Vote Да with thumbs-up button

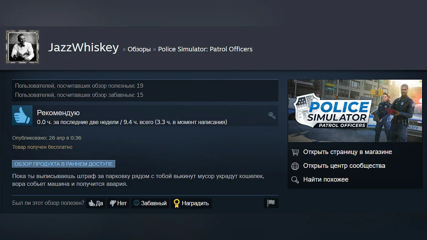coord(96,203)
